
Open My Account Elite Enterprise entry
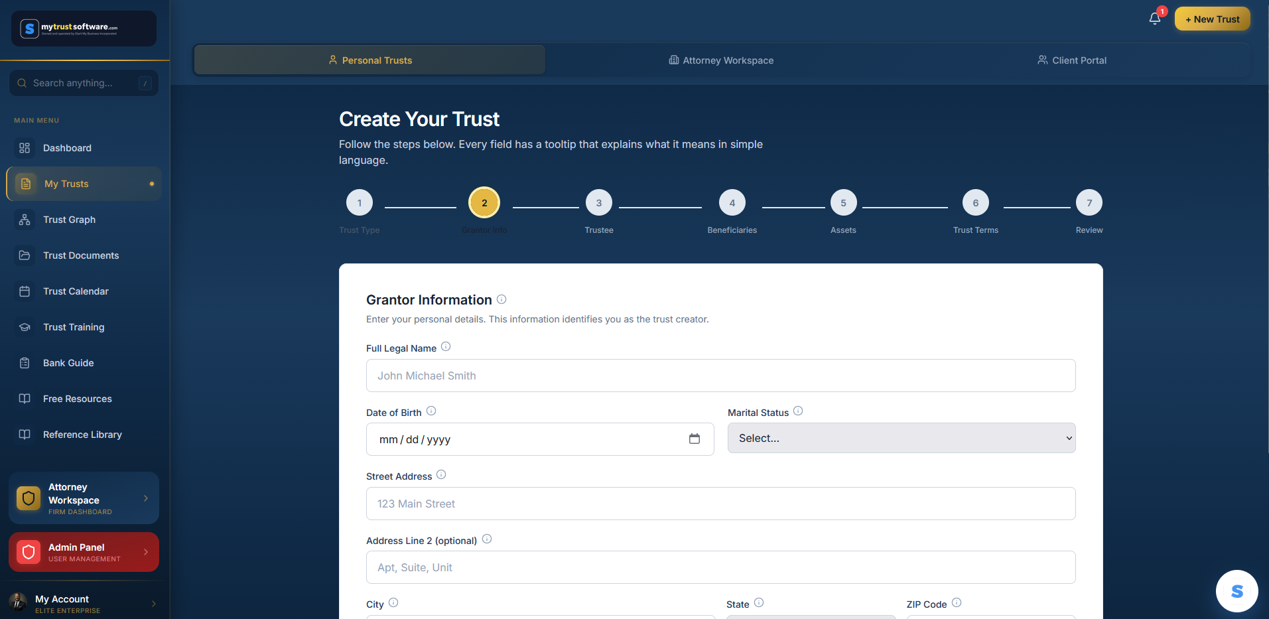(x=84, y=604)
